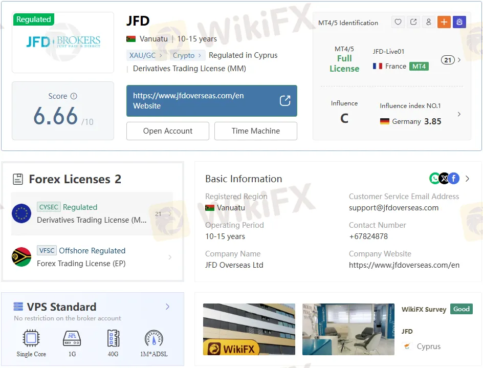Viewport: 483px width, 368px height.
Task: Expand Basic Information with the chevron
Action: pyautogui.click(x=467, y=179)
